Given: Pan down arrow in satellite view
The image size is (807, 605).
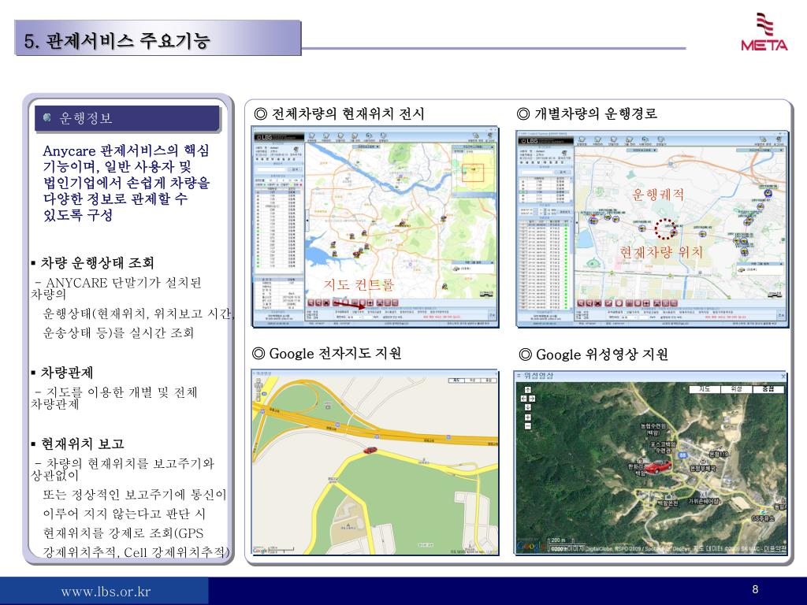Looking at the screenshot, I should (x=527, y=407).
